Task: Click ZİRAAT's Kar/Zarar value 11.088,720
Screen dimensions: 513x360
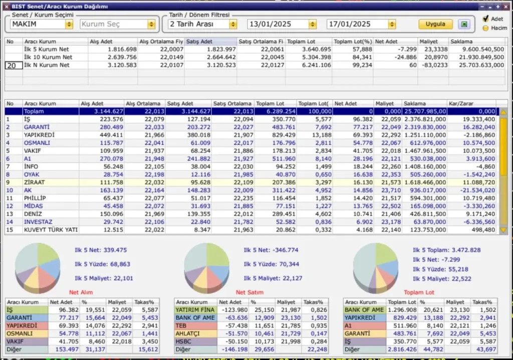Action: pos(478,183)
